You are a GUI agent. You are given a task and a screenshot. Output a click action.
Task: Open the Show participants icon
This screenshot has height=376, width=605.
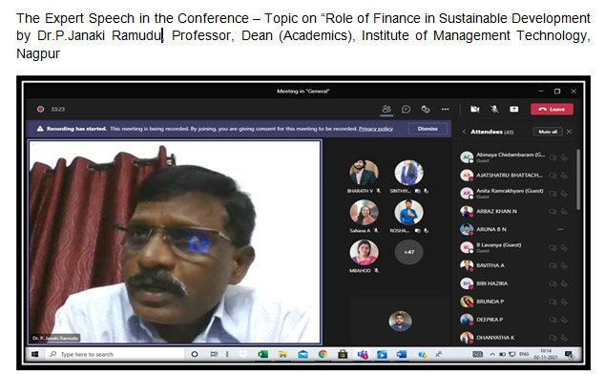point(386,109)
